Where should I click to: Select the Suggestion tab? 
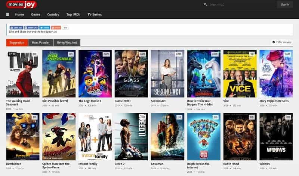(17, 43)
